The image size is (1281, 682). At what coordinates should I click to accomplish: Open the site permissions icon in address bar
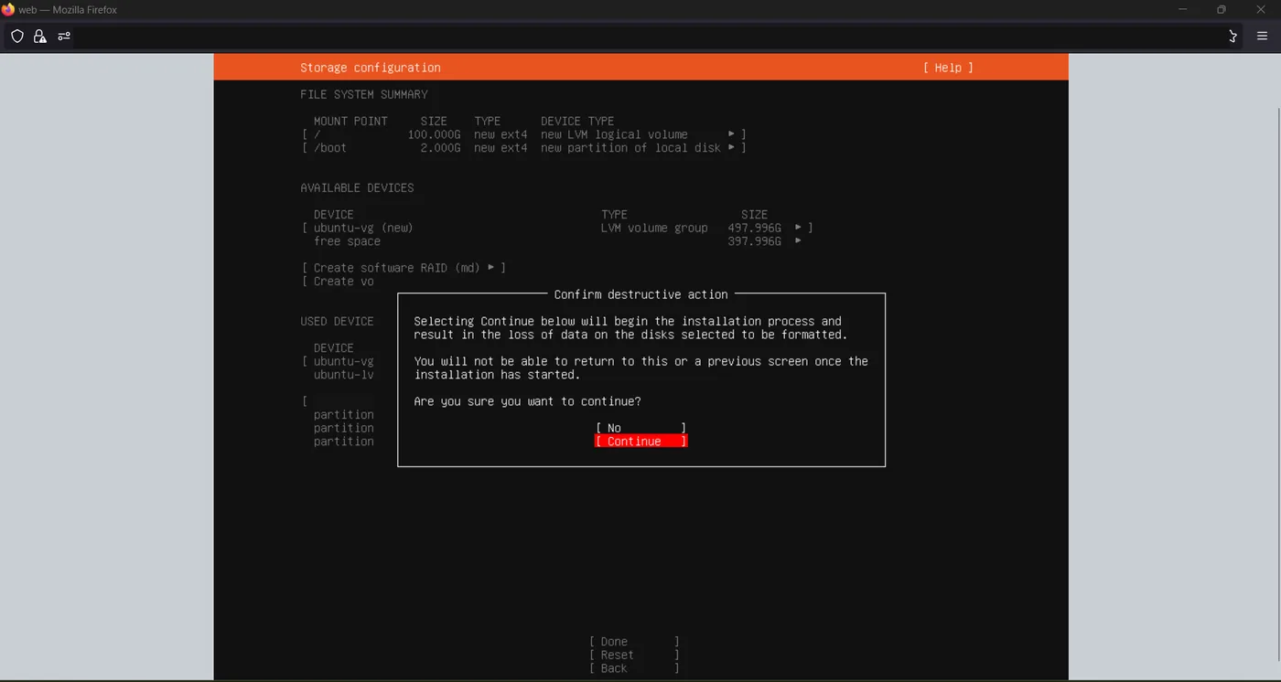[x=64, y=37]
